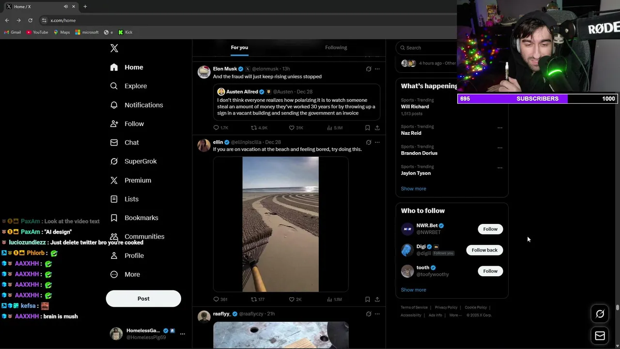Open Elon Musk's profile avatar
Screen dimensions: 620x349
[x=204, y=72]
